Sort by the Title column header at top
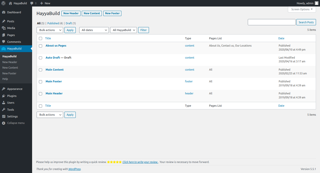The width and height of the screenshot is (320, 173). (48, 38)
